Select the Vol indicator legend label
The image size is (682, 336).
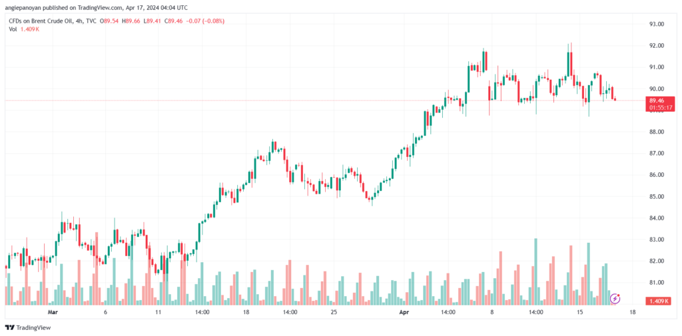point(12,29)
